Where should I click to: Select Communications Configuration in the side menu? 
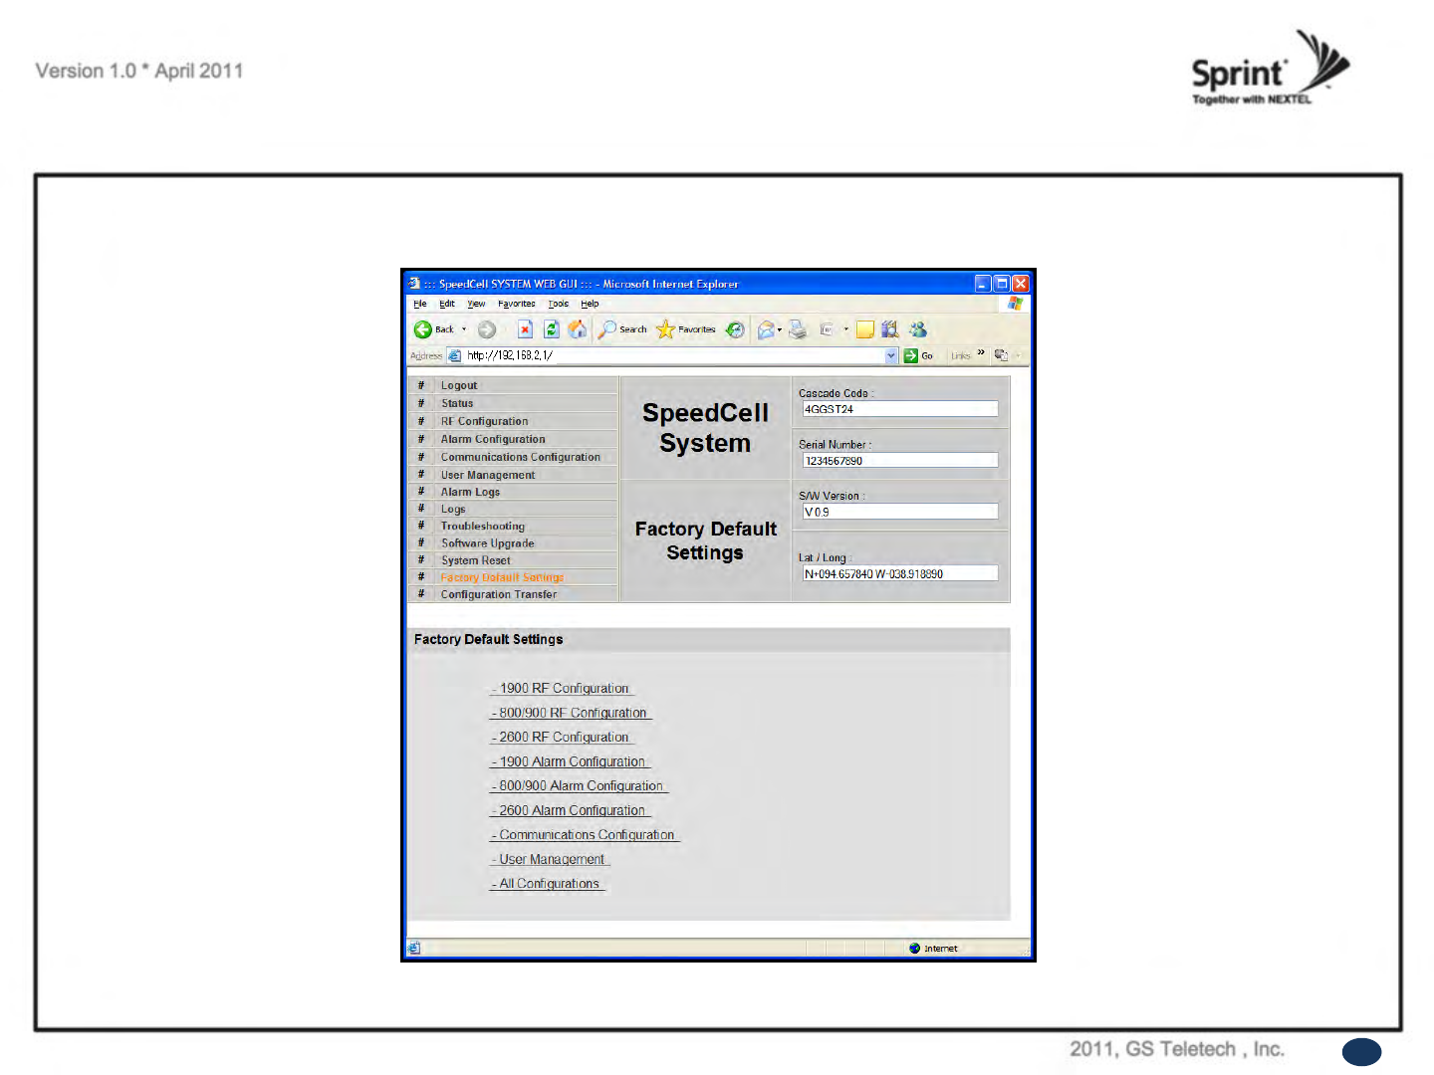[521, 457]
